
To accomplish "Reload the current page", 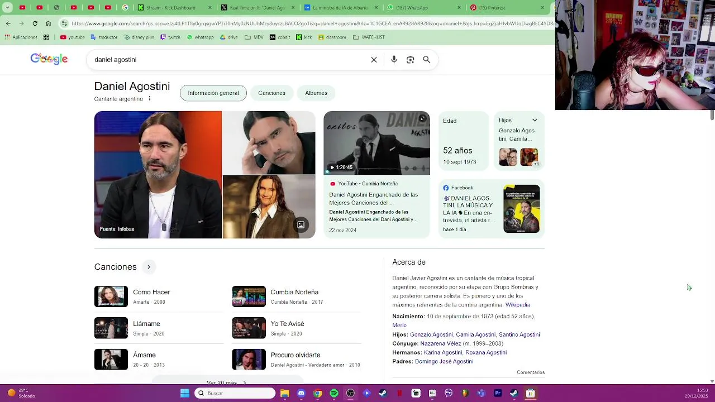I will 35,23.
